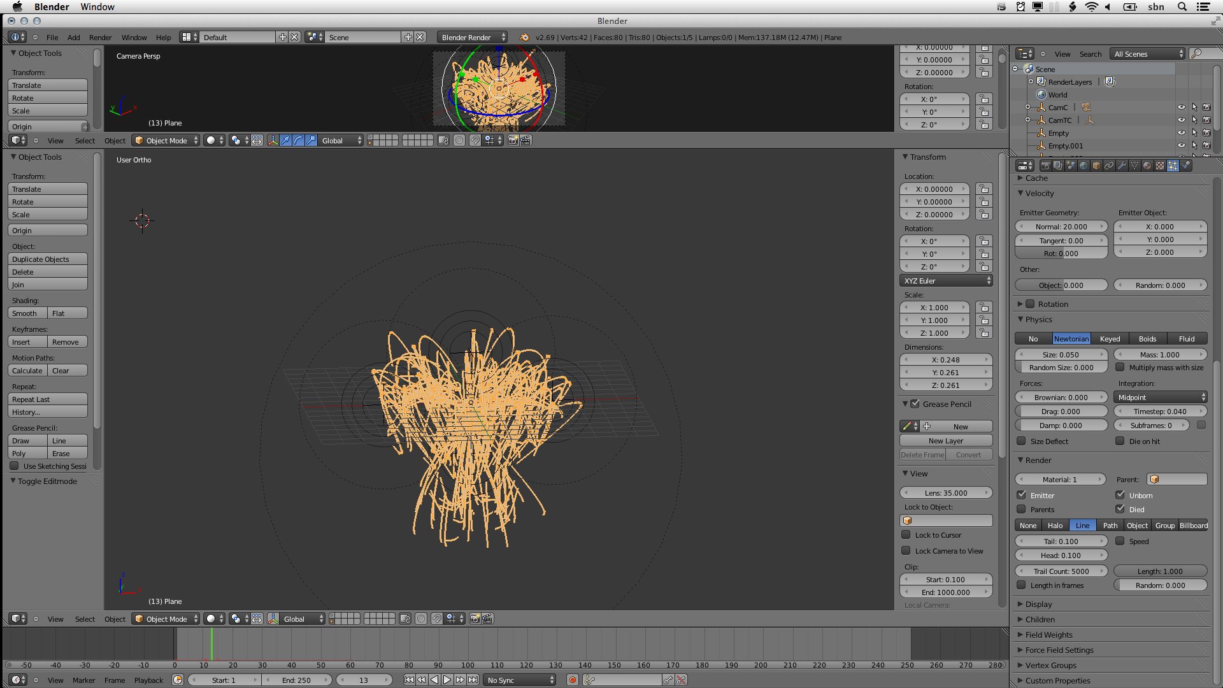Click the New Layer grease pencil button
This screenshot has width=1223, height=688.
click(945, 441)
